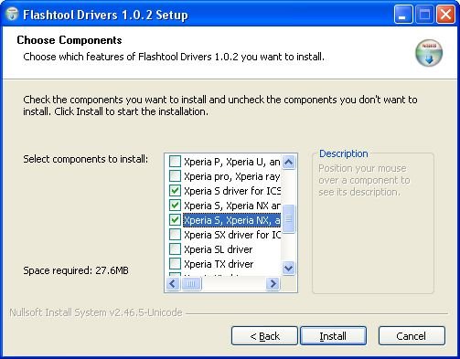Uncheck the Xperia S driver for ICS checkbox
The image size is (460, 359).
pos(175,191)
